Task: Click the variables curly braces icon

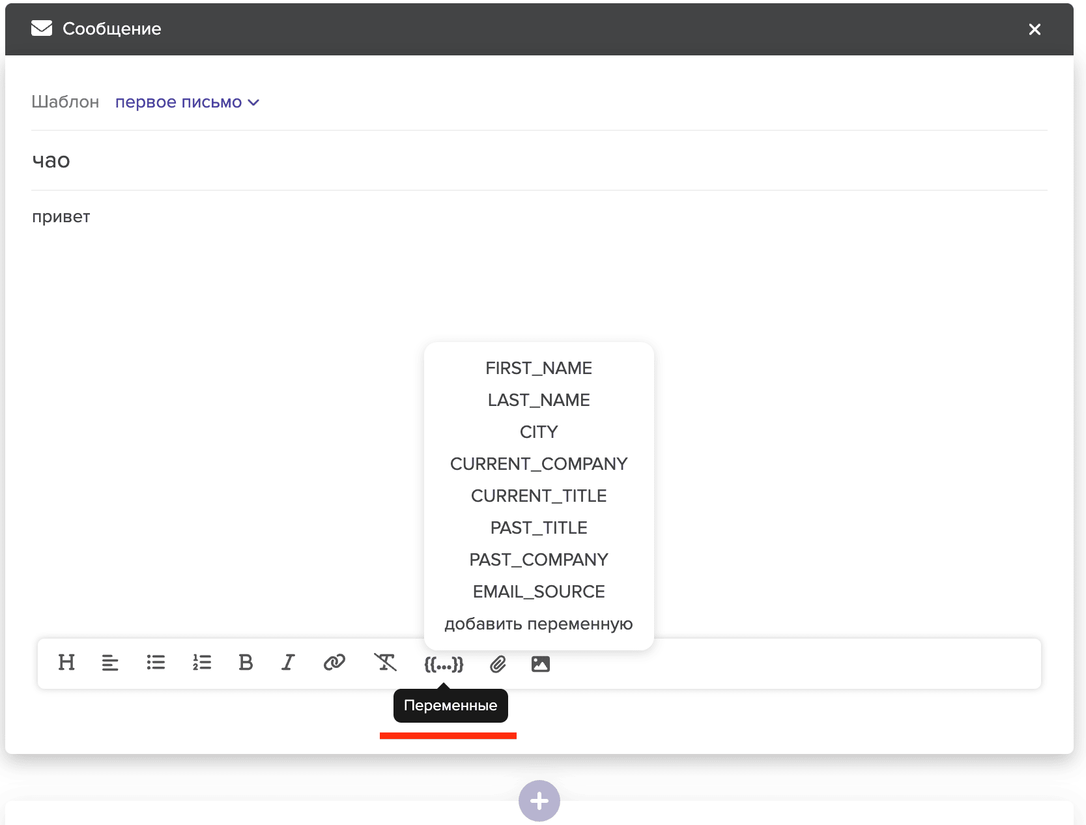Action: pos(444,664)
